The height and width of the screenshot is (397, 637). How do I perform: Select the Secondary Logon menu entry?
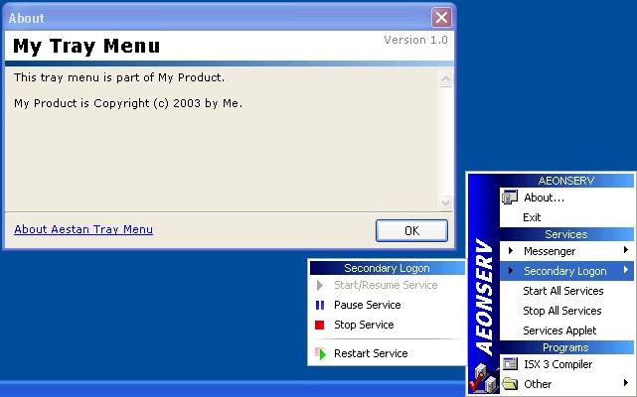pyautogui.click(x=566, y=271)
